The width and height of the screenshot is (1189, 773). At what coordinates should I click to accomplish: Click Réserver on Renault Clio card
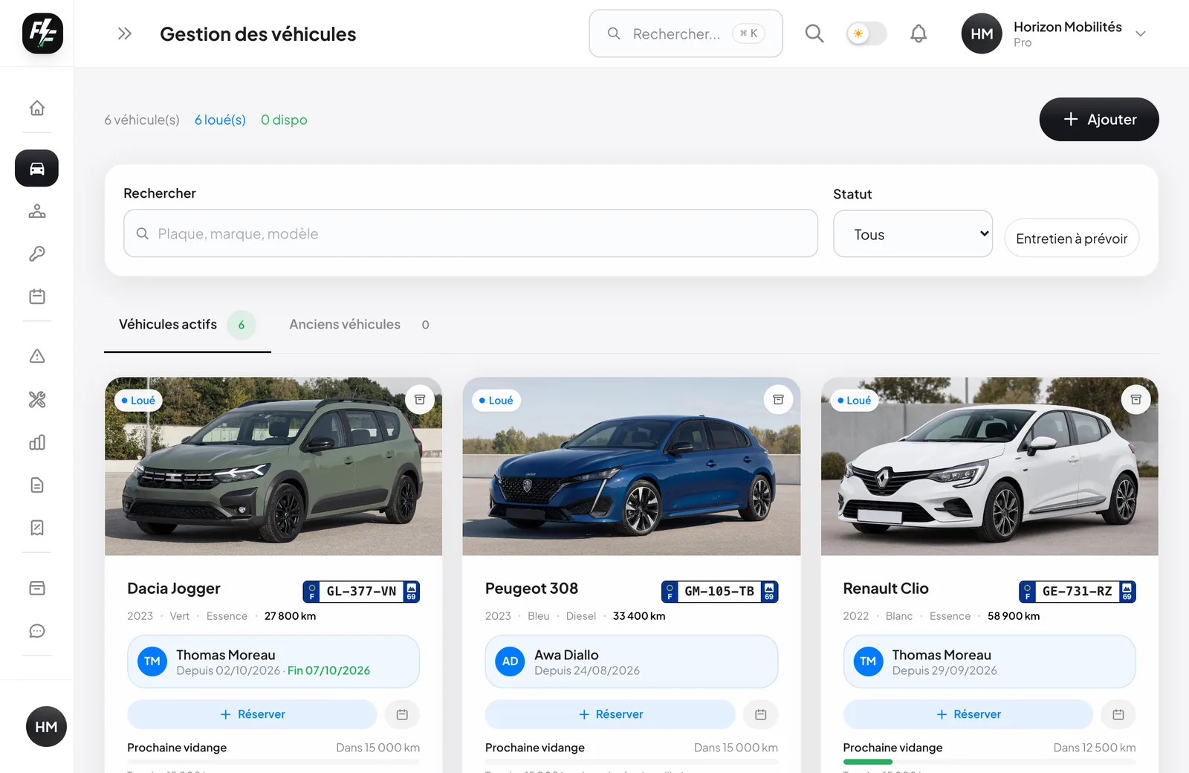(968, 714)
